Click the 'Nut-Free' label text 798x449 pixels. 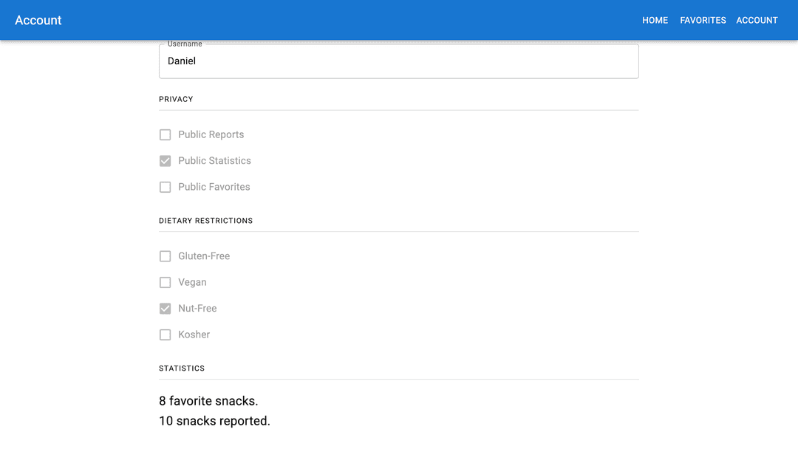click(x=197, y=308)
